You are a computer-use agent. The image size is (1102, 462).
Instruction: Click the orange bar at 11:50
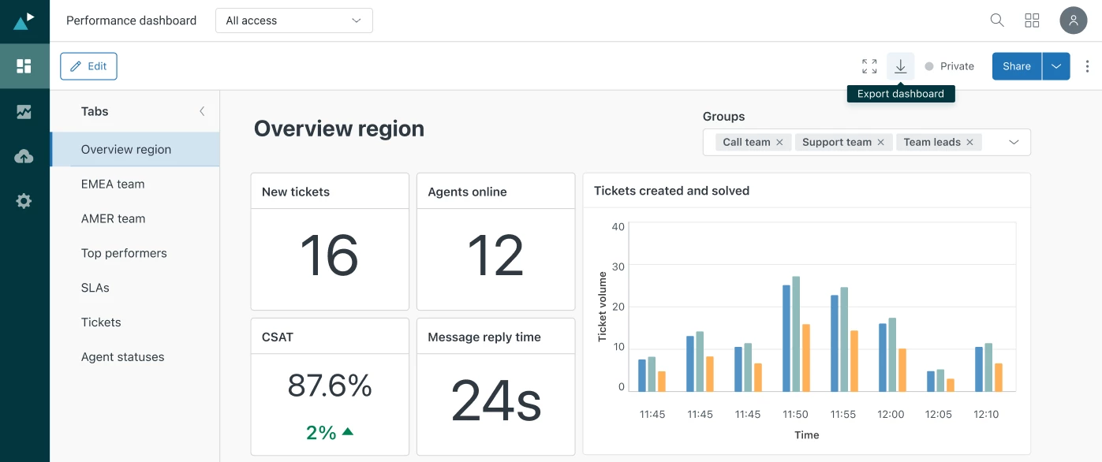(x=806, y=358)
